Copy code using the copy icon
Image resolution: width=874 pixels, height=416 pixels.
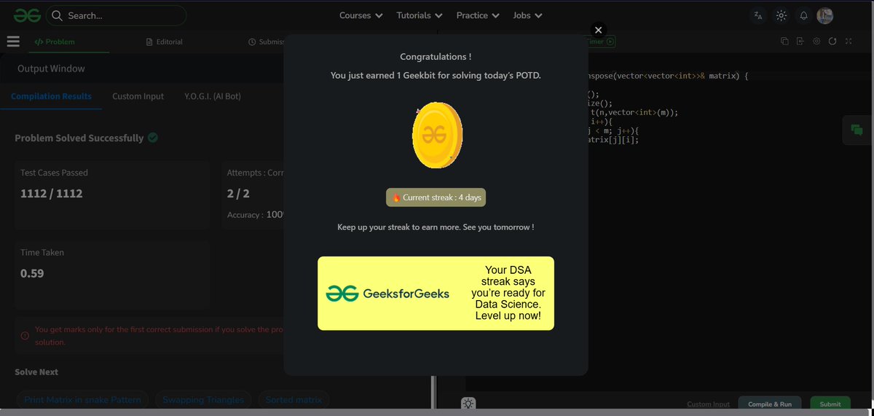pos(784,42)
